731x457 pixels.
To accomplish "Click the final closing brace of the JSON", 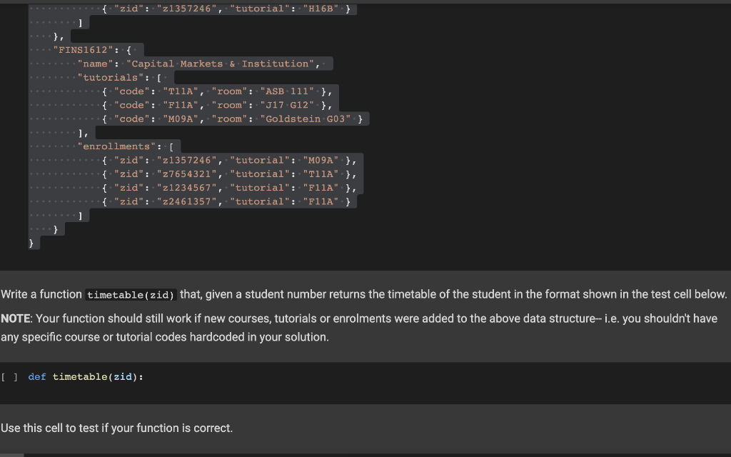I will 31,242.
